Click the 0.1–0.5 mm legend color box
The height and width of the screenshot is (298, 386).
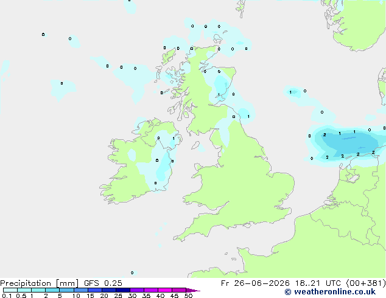coord(10,290)
